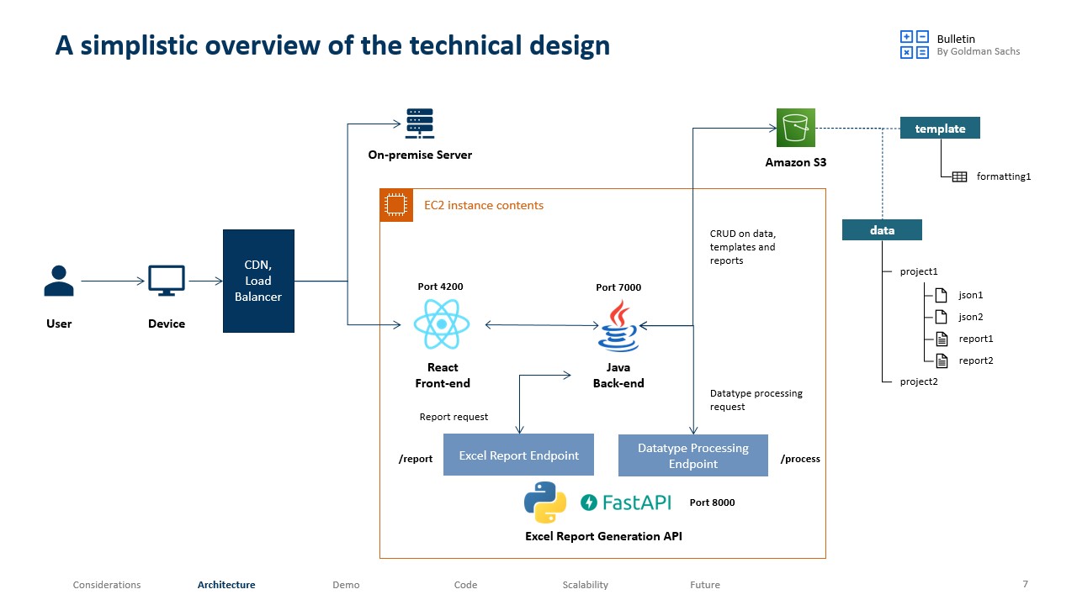Click the Datatype Processing Endpoint box
This screenshot has height=605, width=1077.
(x=693, y=455)
